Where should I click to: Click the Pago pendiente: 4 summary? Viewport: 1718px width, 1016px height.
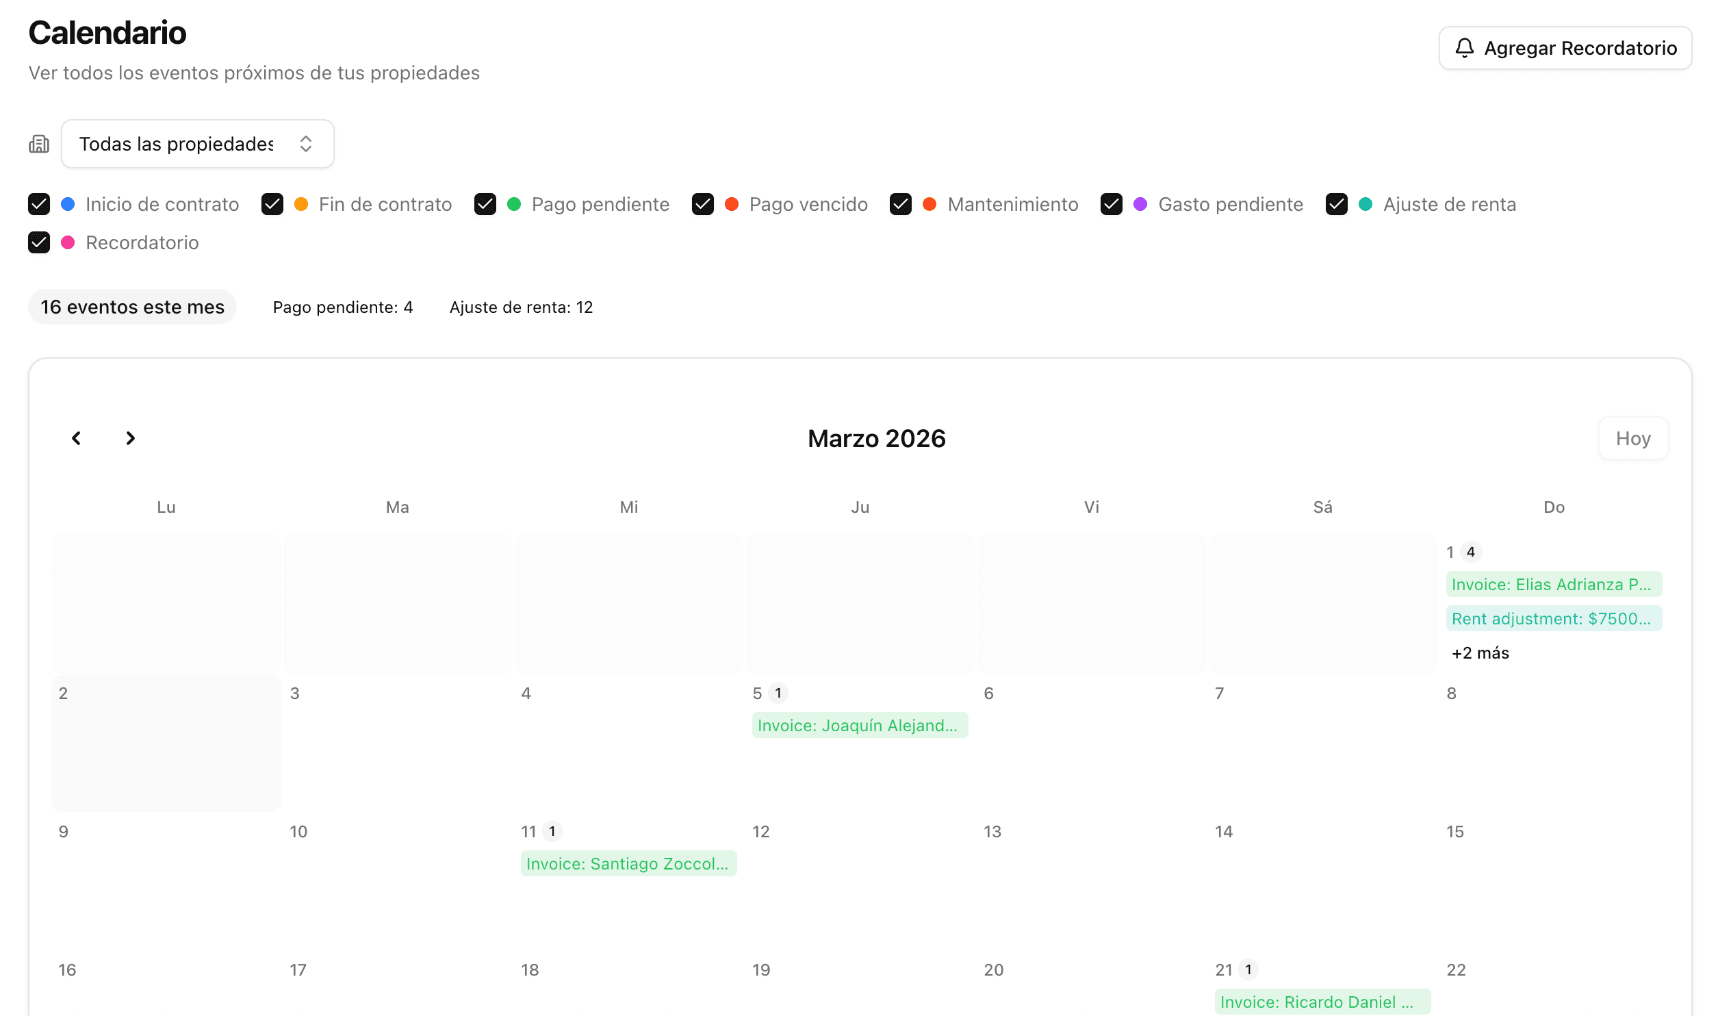pyautogui.click(x=343, y=307)
